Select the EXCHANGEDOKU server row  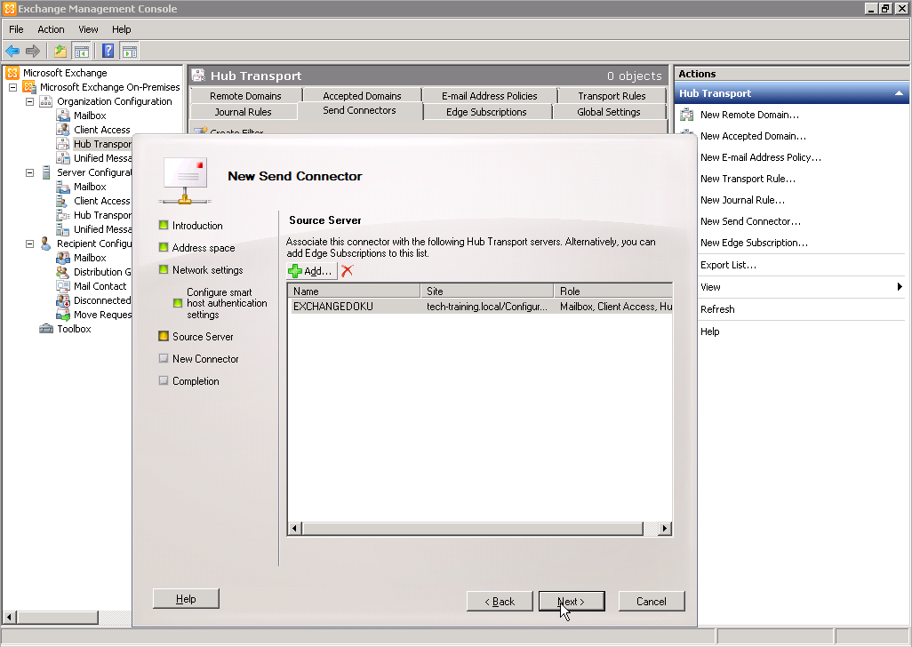coord(333,307)
